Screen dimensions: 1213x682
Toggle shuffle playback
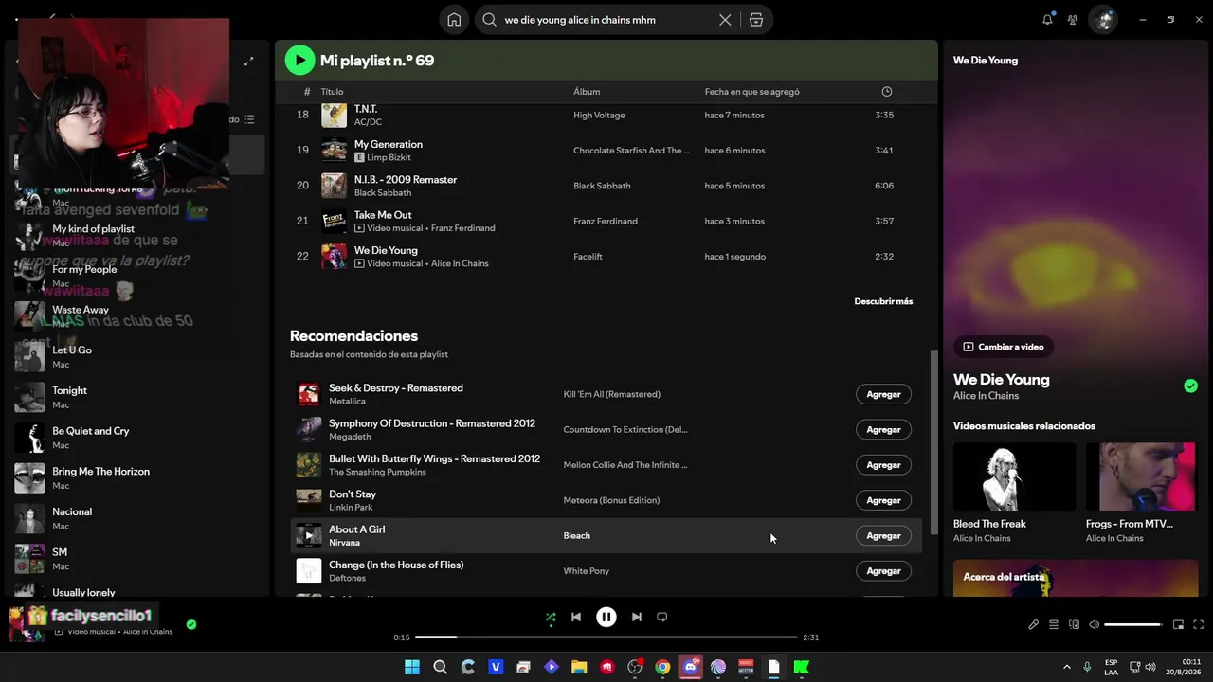click(551, 617)
